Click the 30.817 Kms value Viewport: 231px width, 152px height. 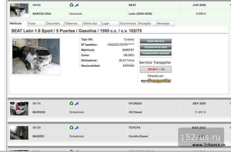[127, 60]
